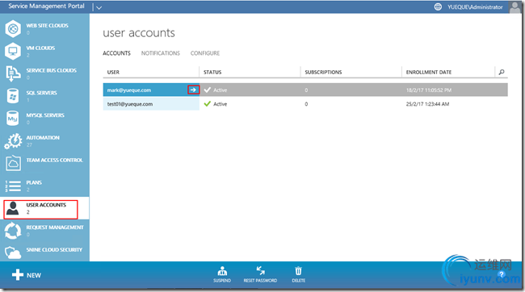The width and height of the screenshot is (525, 292).
Task: Click the user accounts page heading
Action: (x=139, y=33)
